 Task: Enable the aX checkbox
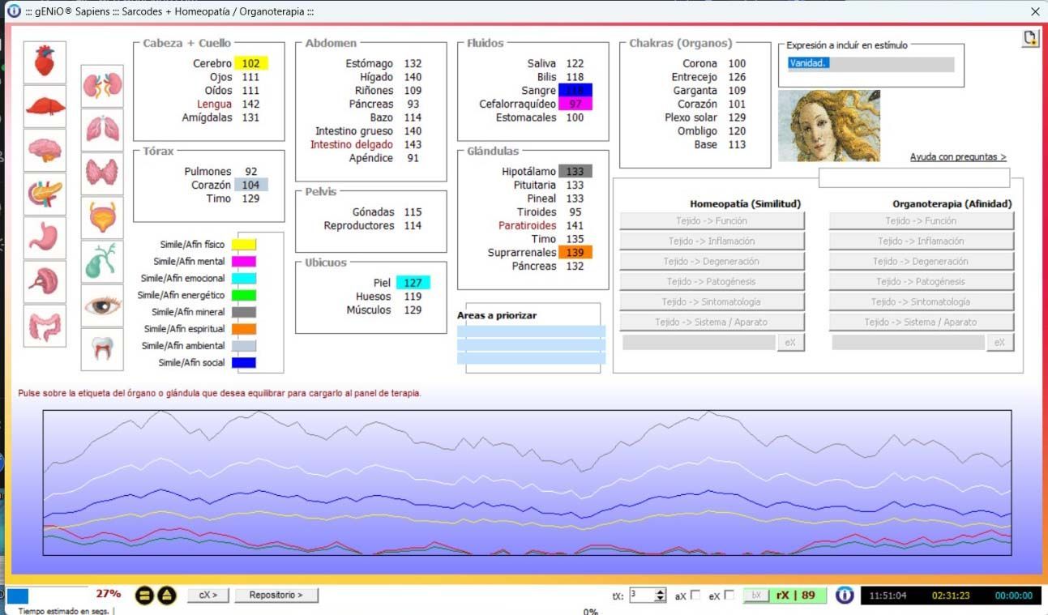click(x=695, y=596)
